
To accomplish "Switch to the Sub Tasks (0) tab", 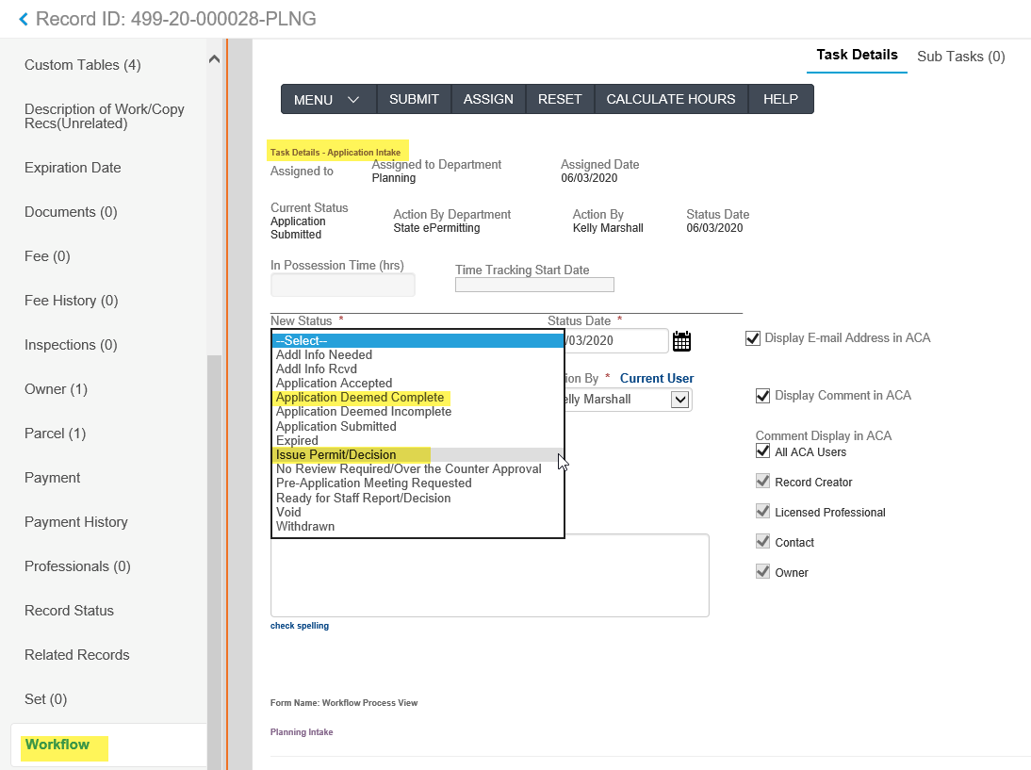I will click(960, 57).
